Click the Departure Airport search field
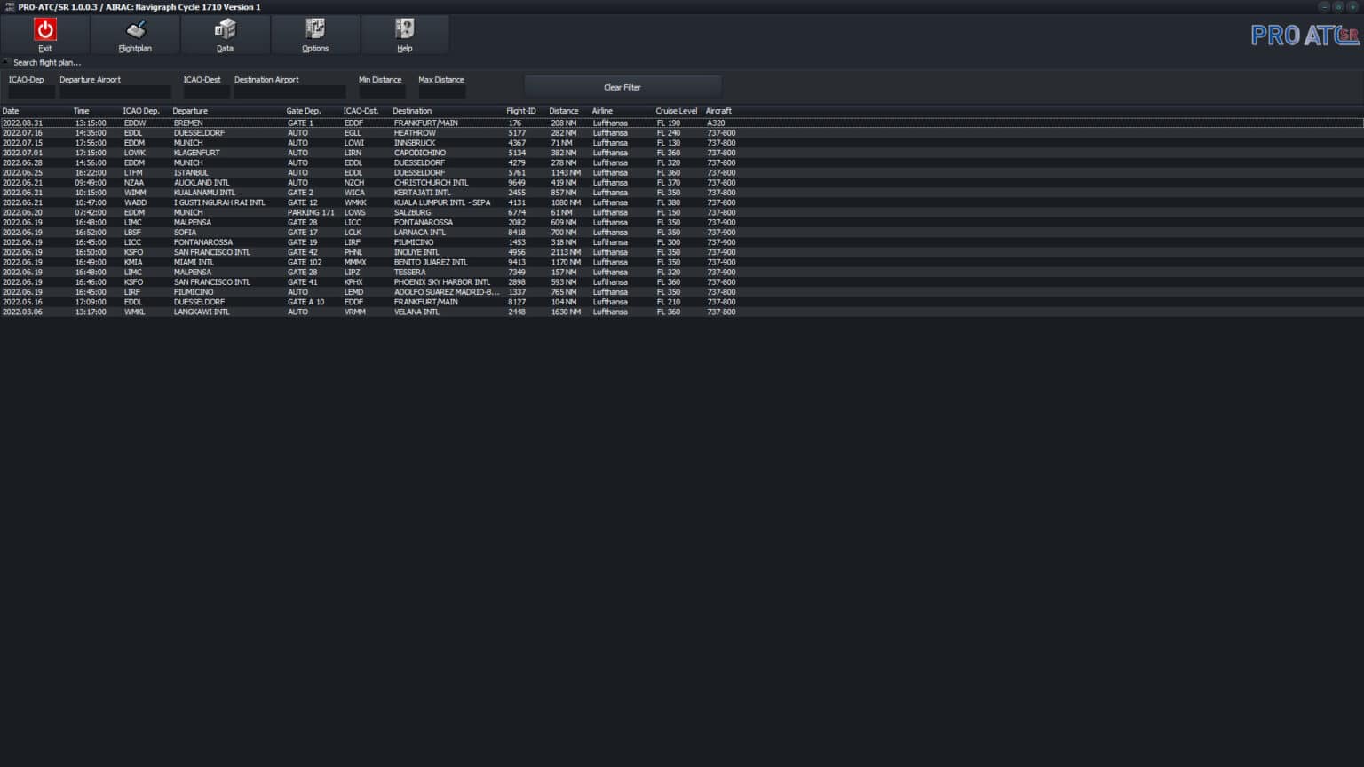 click(115, 91)
